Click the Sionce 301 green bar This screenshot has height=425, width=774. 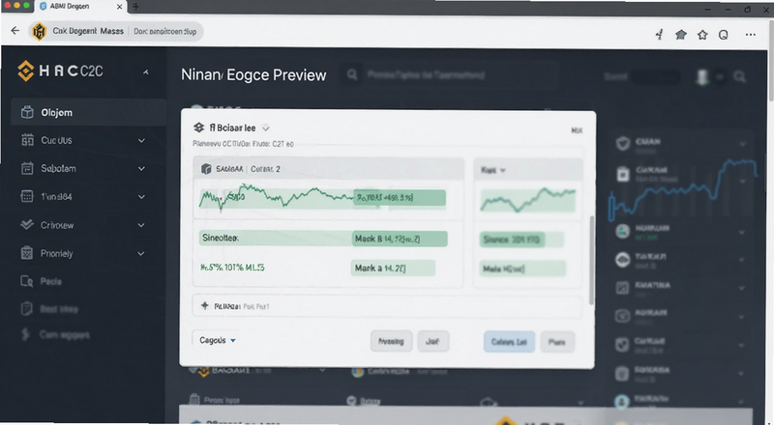(x=512, y=241)
